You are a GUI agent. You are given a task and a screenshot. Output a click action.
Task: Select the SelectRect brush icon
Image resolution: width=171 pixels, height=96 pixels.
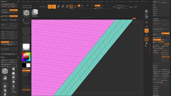(x=5, y=82)
